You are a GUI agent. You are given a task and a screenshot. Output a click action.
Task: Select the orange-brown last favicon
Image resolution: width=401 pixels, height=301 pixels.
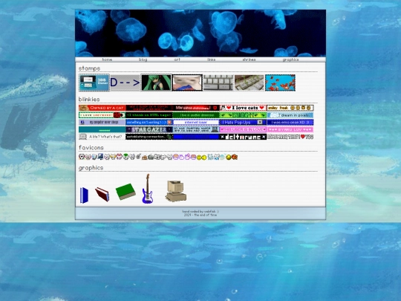(235, 157)
